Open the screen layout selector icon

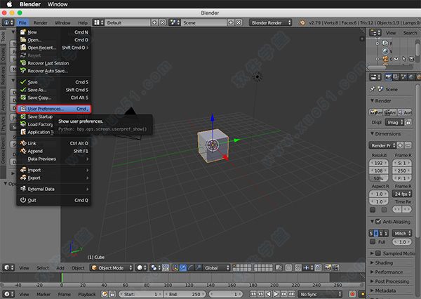tap(98, 22)
